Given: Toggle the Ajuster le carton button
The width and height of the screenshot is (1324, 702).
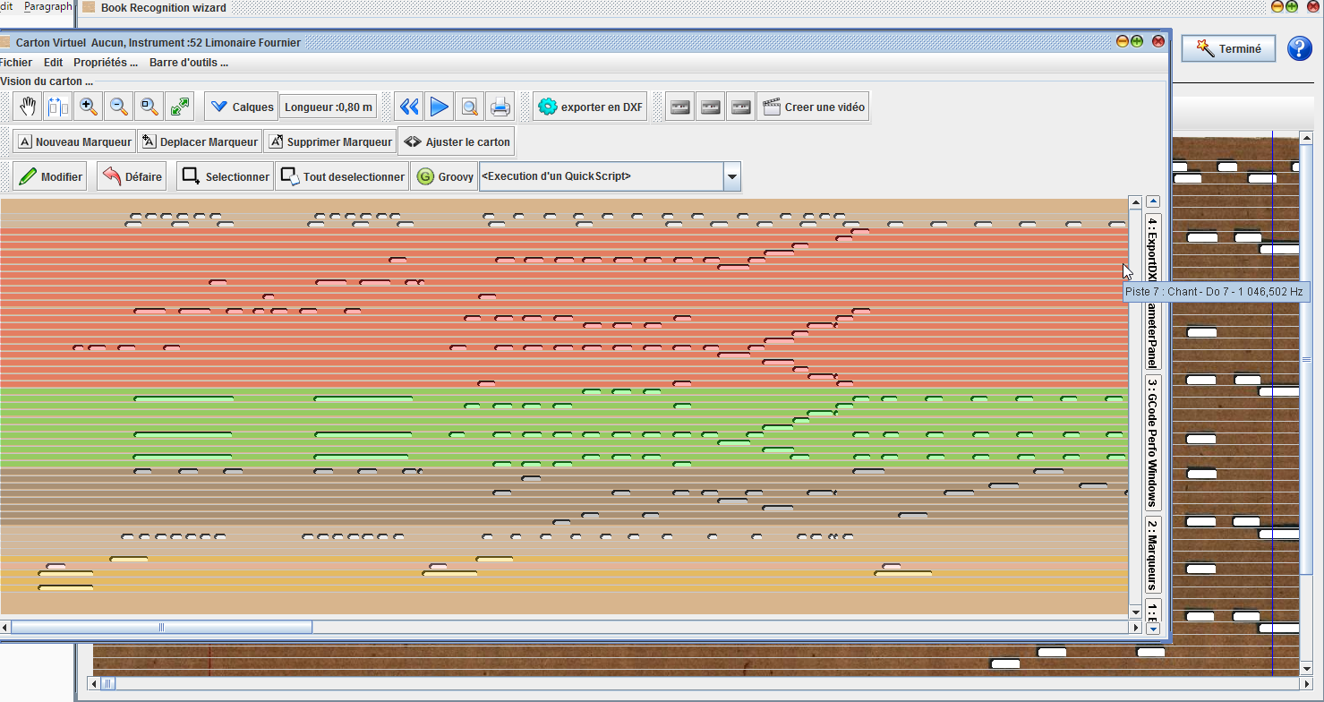Looking at the screenshot, I should click(457, 142).
